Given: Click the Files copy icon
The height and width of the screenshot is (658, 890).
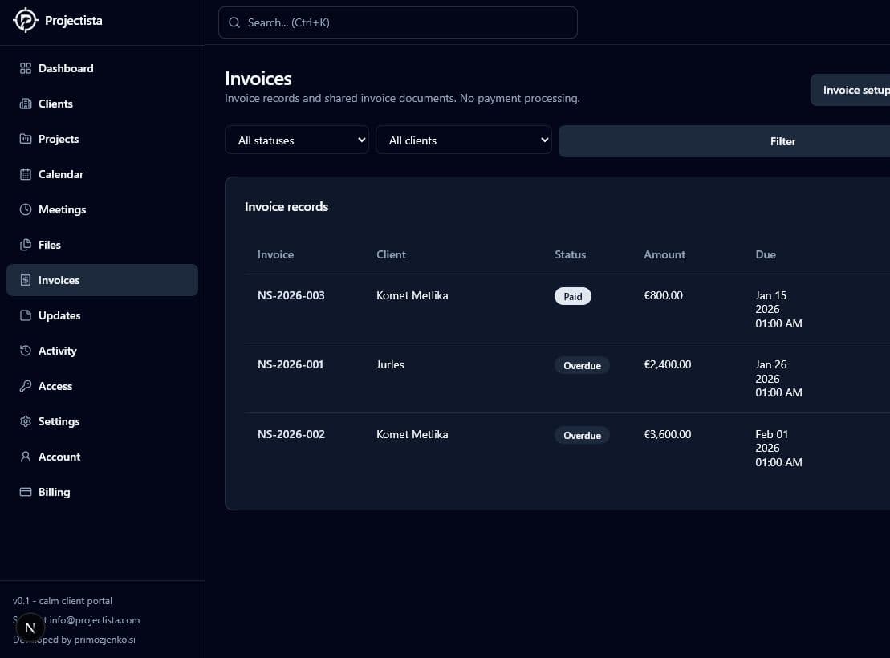Looking at the screenshot, I should (26, 245).
